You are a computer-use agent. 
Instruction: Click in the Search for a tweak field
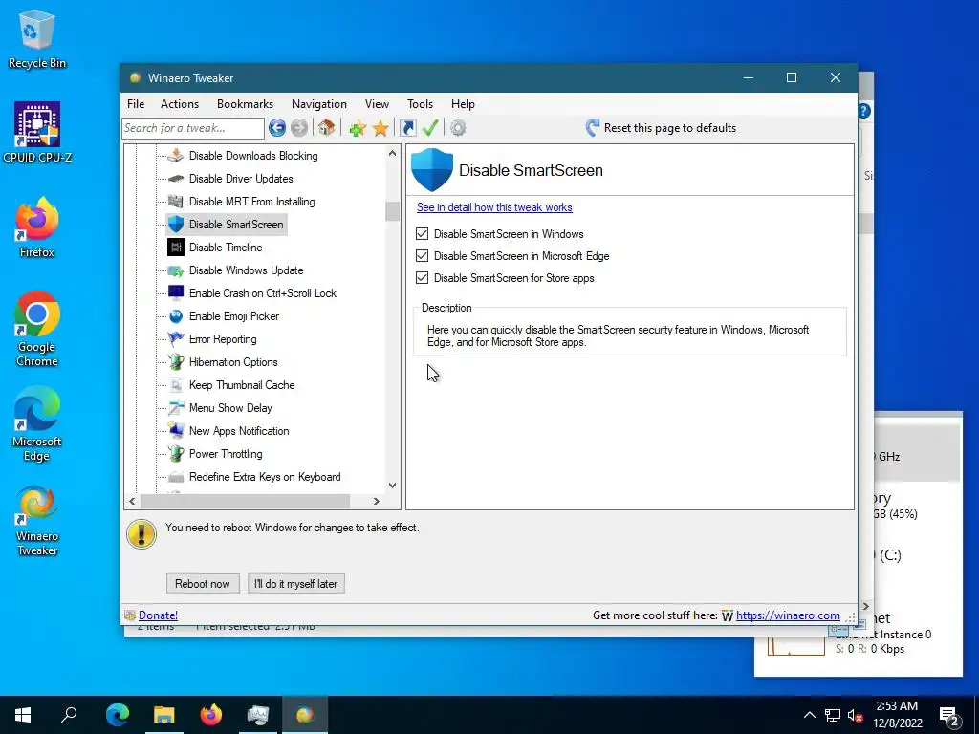pyautogui.click(x=193, y=128)
